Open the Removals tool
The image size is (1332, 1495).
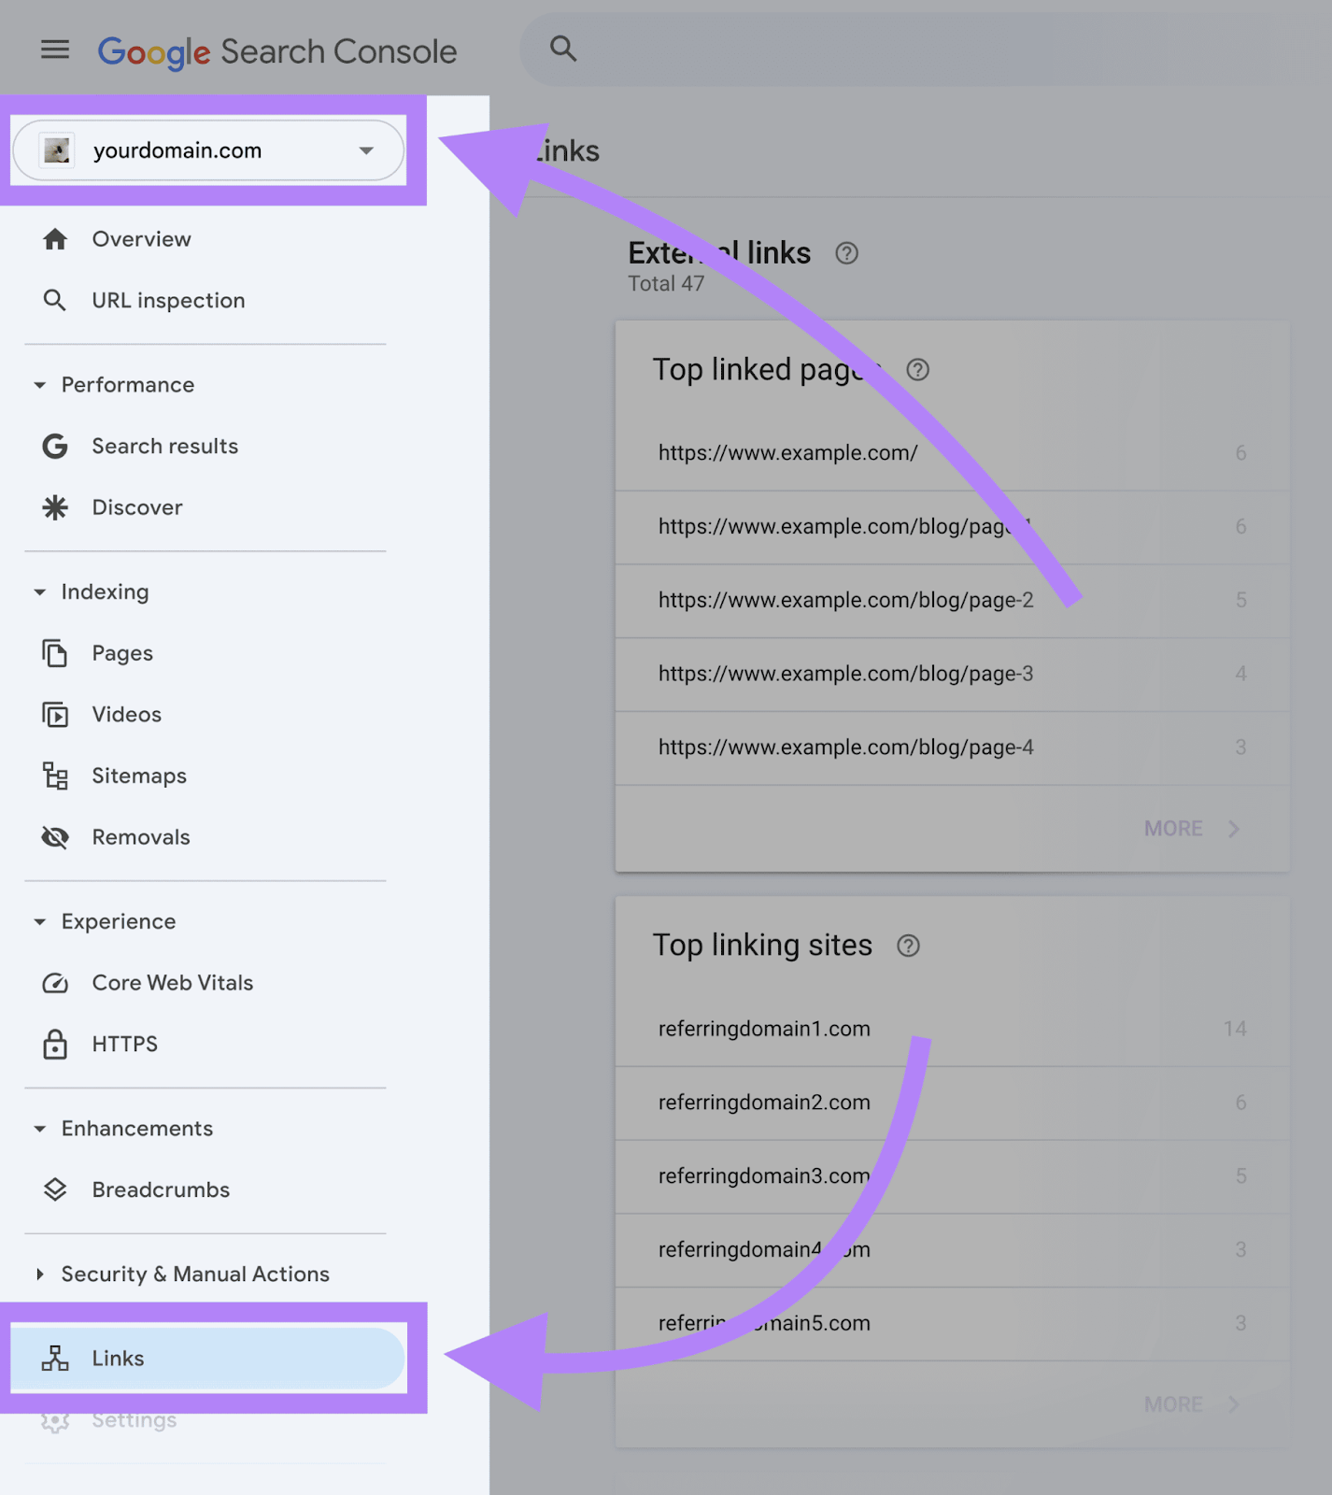[x=140, y=837]
